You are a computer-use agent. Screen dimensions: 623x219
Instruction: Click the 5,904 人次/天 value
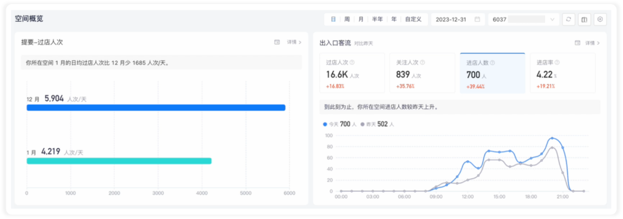65,99
